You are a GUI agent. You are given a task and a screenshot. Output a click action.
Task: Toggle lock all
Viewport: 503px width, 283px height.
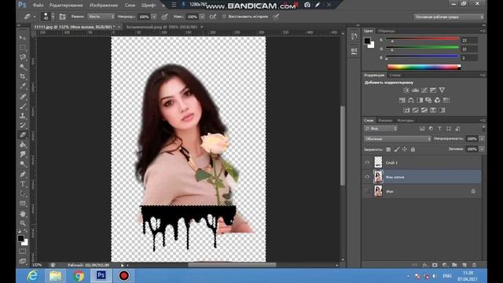pos(413,149)
